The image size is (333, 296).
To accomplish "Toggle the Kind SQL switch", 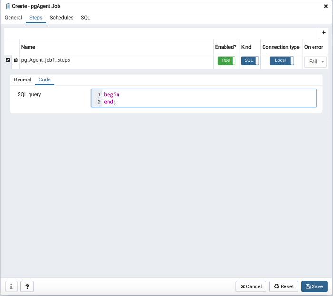I will [x=250, y=60].
